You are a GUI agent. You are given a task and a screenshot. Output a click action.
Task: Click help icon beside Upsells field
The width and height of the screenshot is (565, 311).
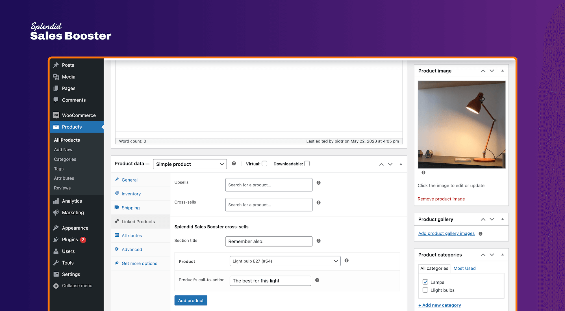click(318, 183)
